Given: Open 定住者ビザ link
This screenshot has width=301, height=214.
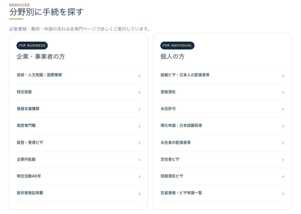Looking at the screenshot, I should [222, 159].
